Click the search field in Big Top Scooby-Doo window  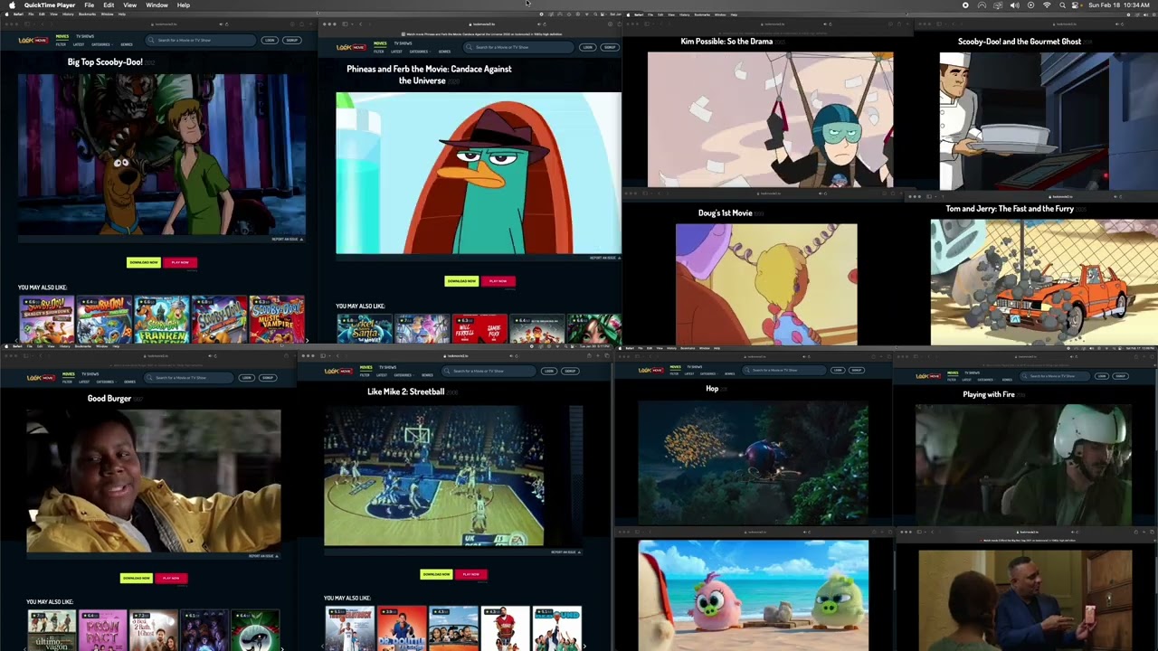[x=203, y=41]
